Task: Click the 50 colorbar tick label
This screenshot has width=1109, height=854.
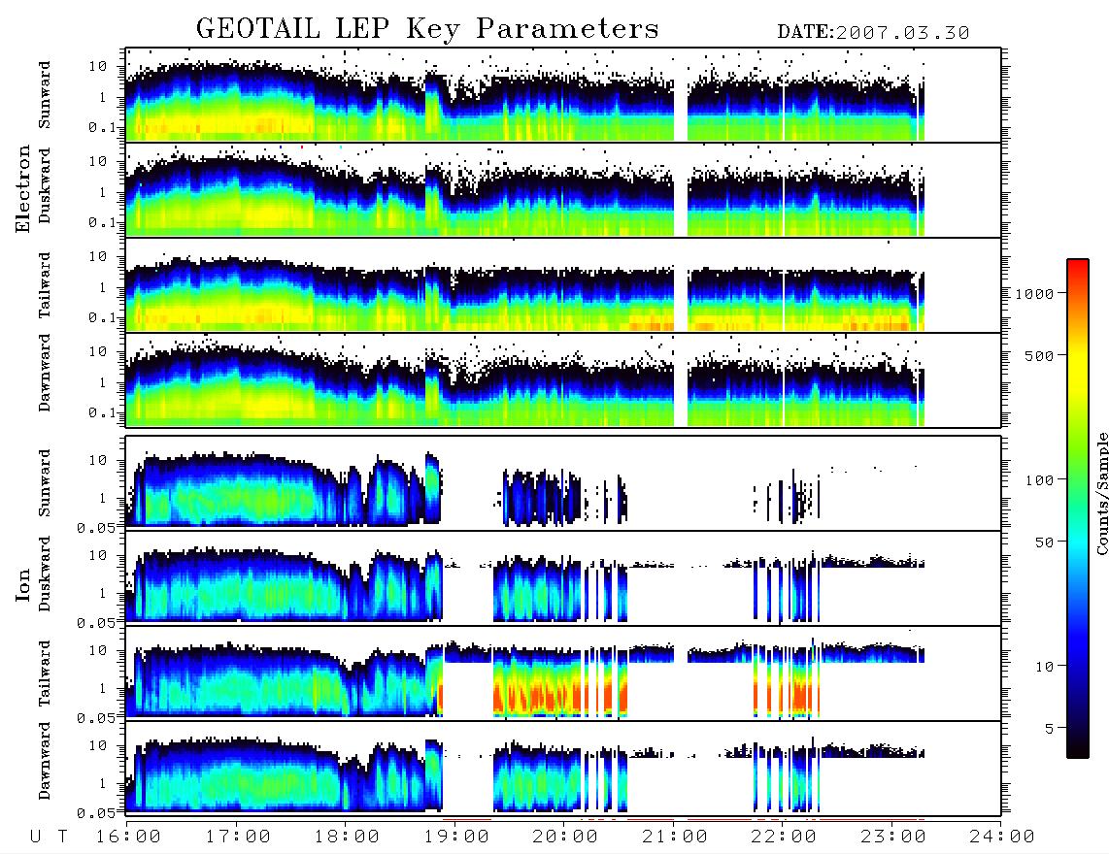Action: pyautogui.click(x=1044, y=542)
